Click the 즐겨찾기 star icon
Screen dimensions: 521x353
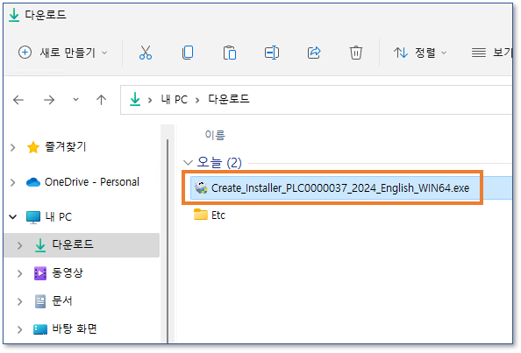click(33, 147)
